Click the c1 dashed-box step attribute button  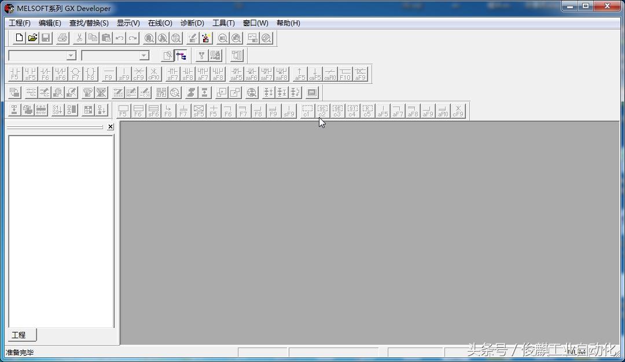(x=307, y=111)
